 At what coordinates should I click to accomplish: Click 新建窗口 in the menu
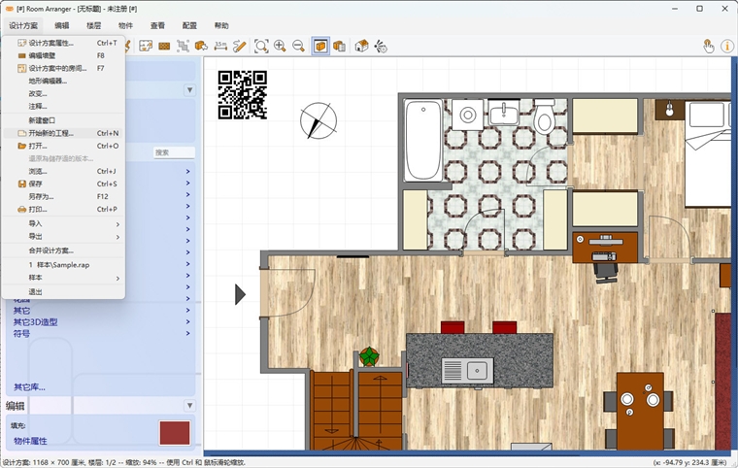63,120
